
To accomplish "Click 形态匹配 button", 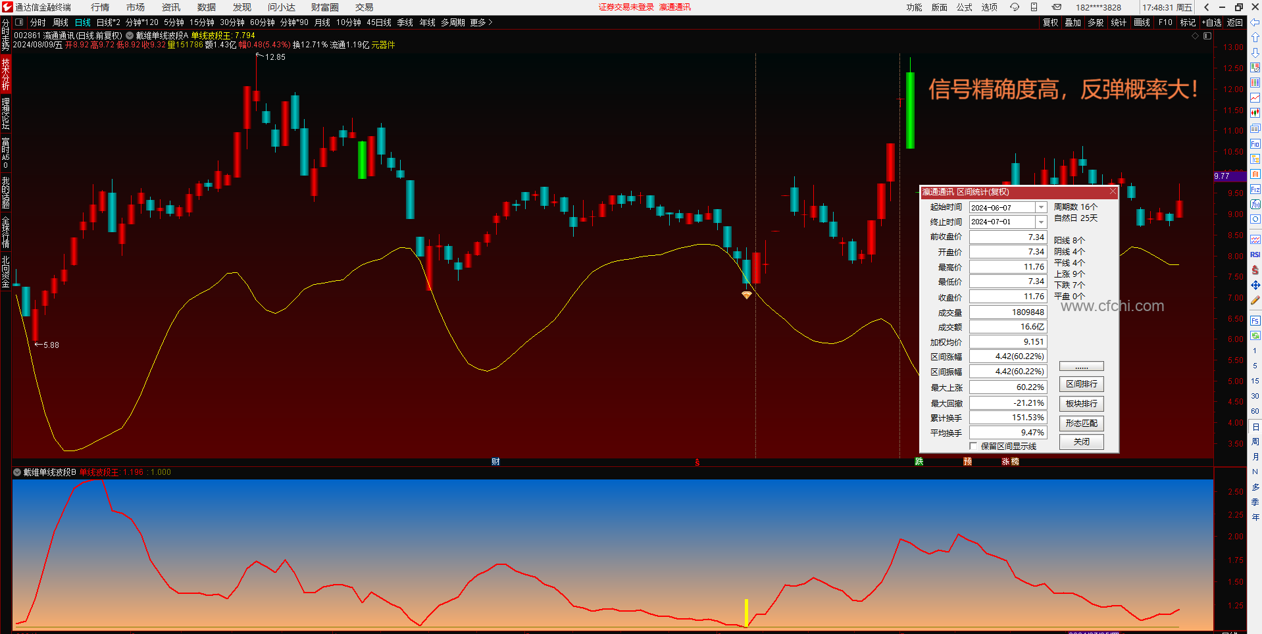I will (1081, 424).
